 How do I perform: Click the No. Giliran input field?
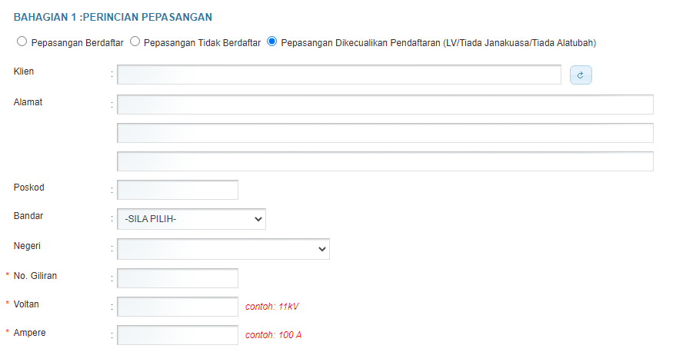coord(178,278)
